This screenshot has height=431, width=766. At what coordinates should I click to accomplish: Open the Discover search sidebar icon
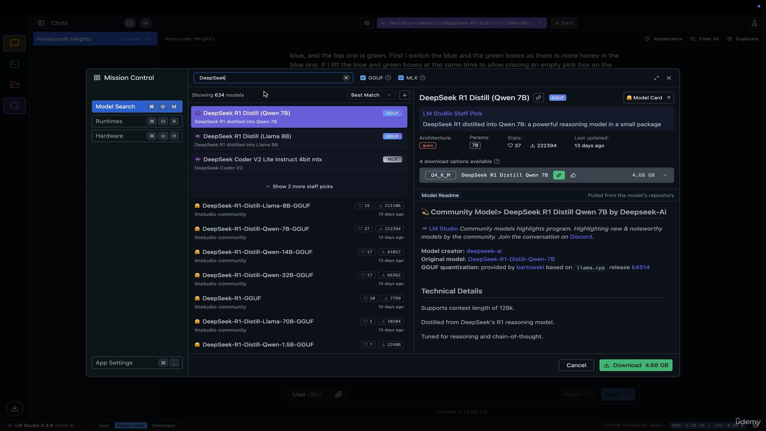point(15,106)
